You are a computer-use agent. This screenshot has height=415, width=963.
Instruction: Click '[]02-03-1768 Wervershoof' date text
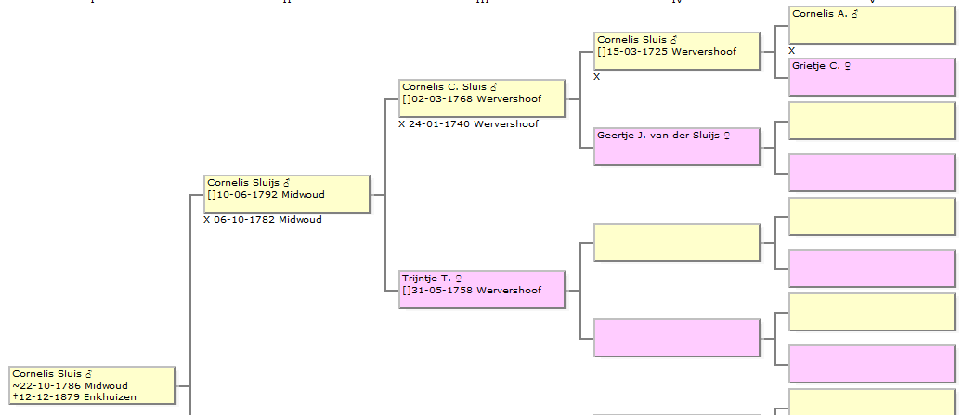tap(473, 98)
